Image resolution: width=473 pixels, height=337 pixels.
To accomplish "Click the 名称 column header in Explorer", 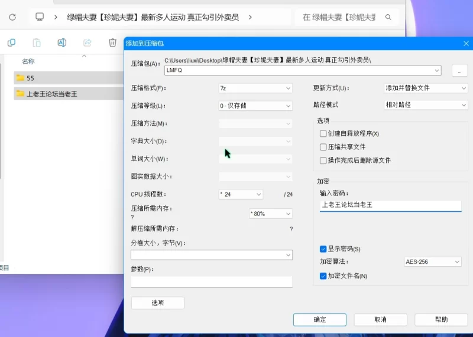I will pos(28,61).
